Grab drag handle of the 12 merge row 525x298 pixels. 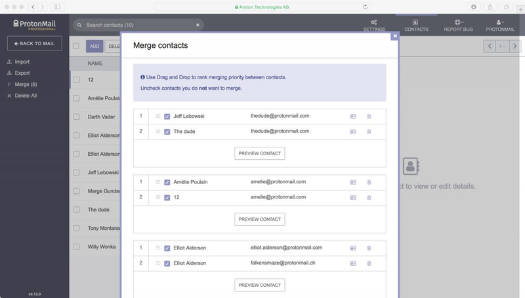[x=157, y=197]
